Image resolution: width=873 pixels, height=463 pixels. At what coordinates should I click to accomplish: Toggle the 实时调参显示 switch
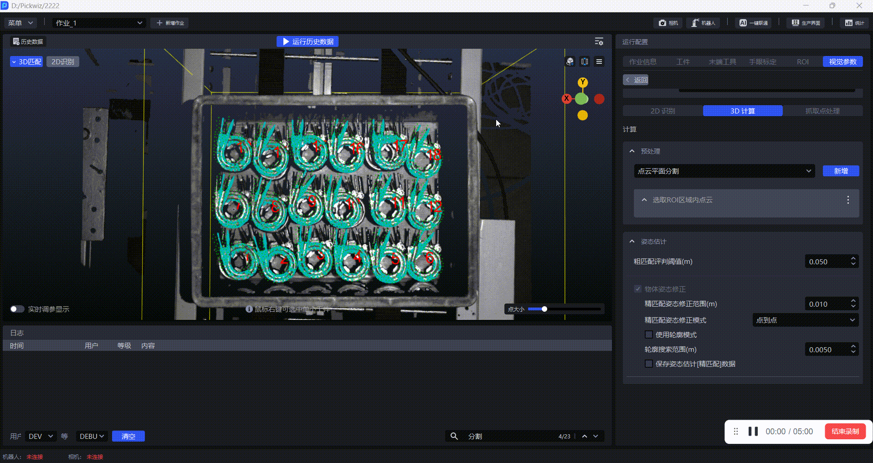tap(17, 309)
